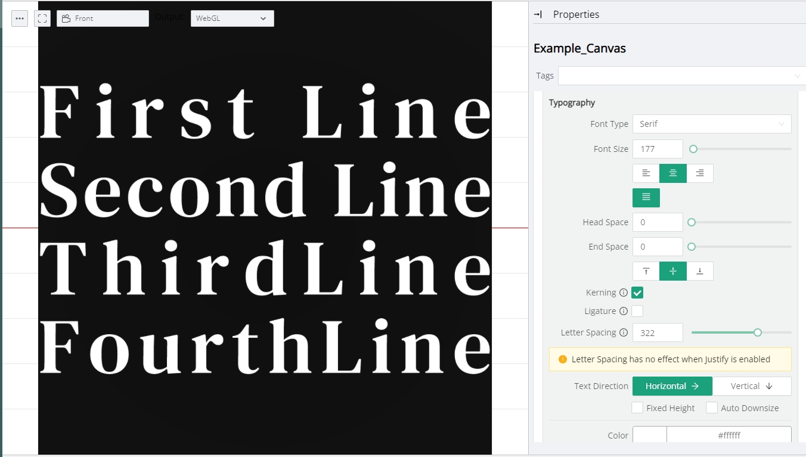This screenshot has width=806, height=457.
Task: Click the Letter Spacing slider handle
Action: [x=758, y=332]
